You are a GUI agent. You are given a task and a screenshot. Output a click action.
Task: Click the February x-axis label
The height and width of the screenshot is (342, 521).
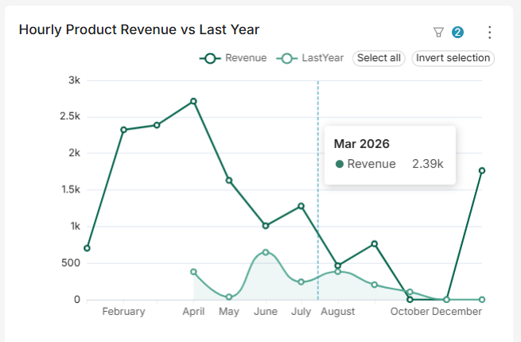coord(123,312)
